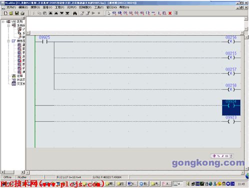
Task: Collapse the program blocks tree node
Action: 8,41
